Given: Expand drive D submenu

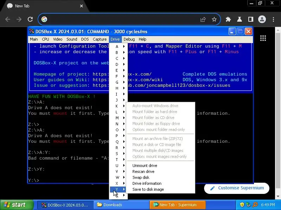Looking at the screenshot, I should 118,64.
